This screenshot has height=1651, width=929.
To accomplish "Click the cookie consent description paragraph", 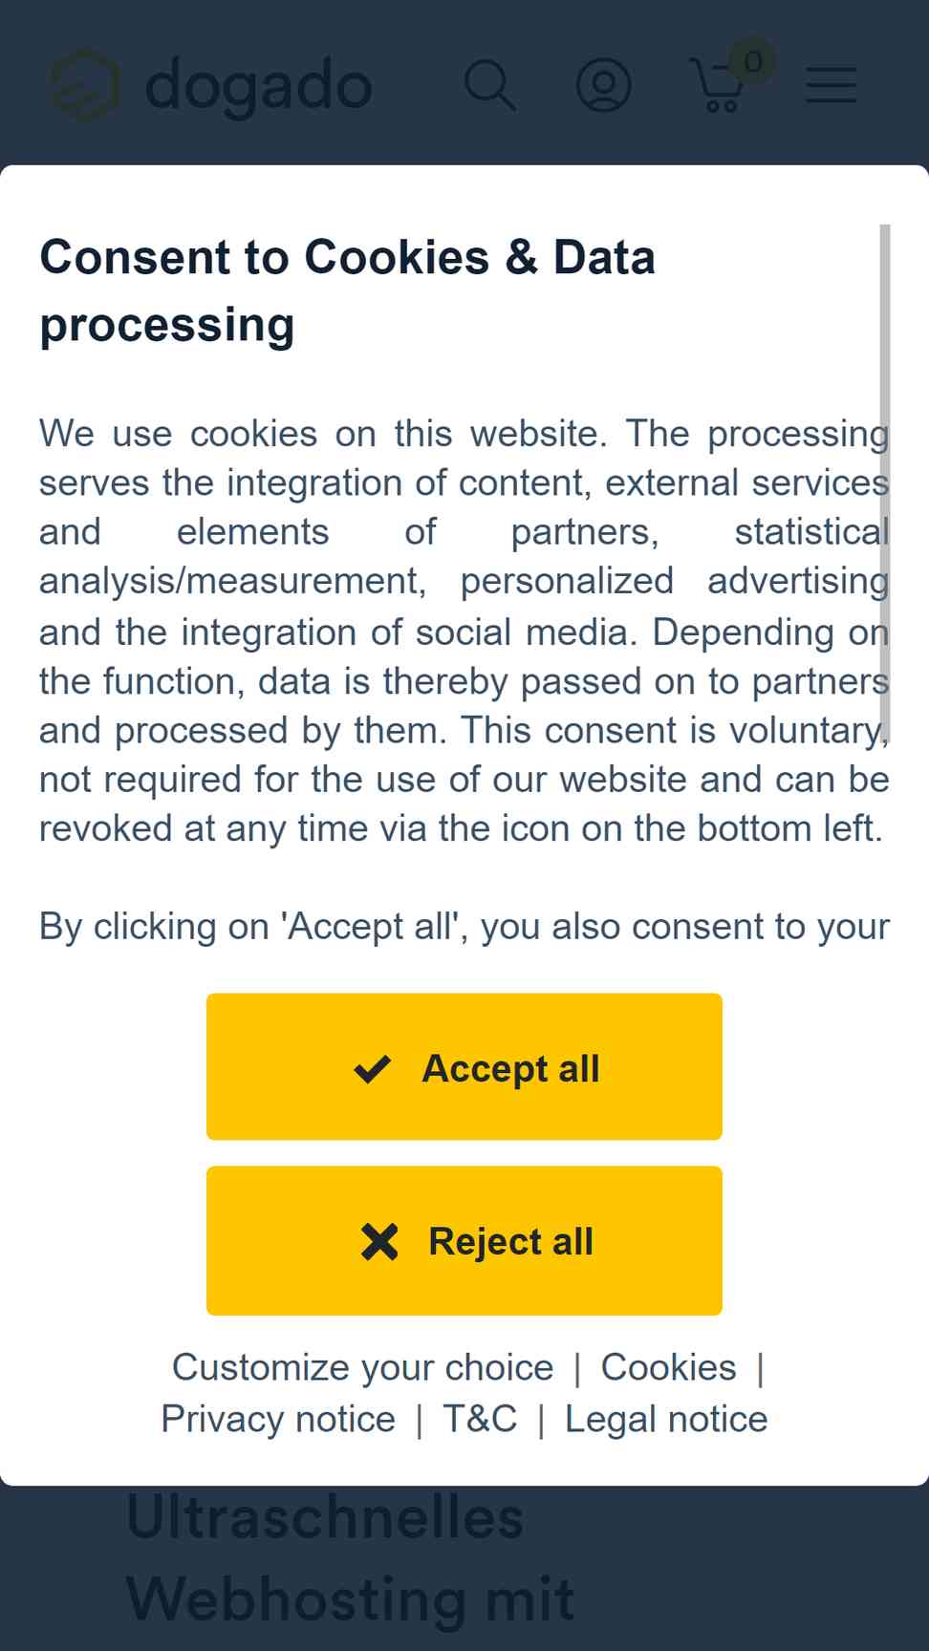I will click(464, 631).
